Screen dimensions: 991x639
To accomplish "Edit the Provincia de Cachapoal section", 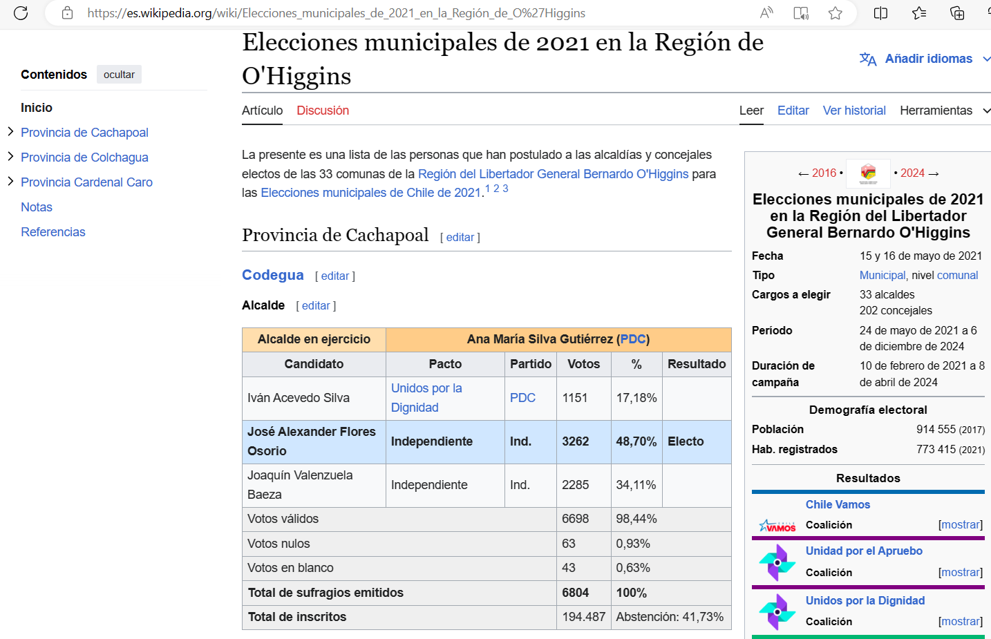I will tap(460, 238).
